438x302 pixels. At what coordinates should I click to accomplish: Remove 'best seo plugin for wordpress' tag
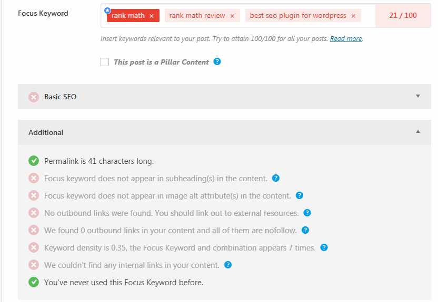tap(353, 16)
